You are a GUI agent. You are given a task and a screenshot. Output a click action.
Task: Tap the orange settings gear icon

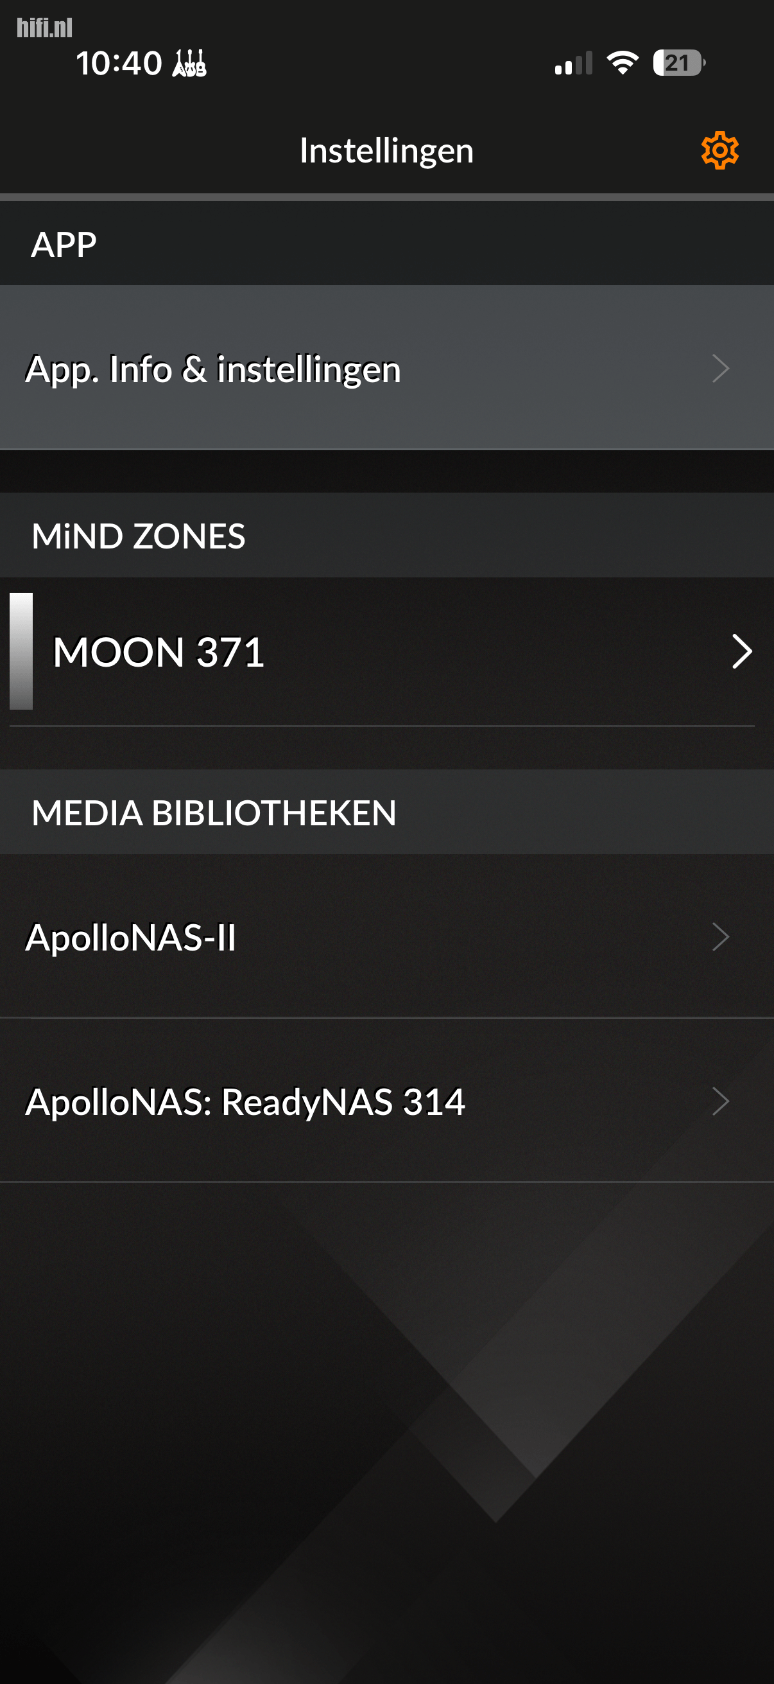(720, 150)
